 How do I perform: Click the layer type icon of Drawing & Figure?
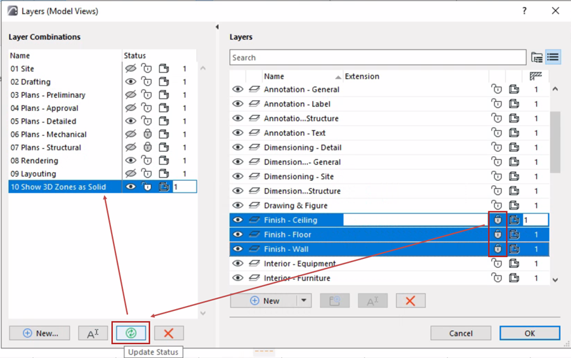coord(254,206)
